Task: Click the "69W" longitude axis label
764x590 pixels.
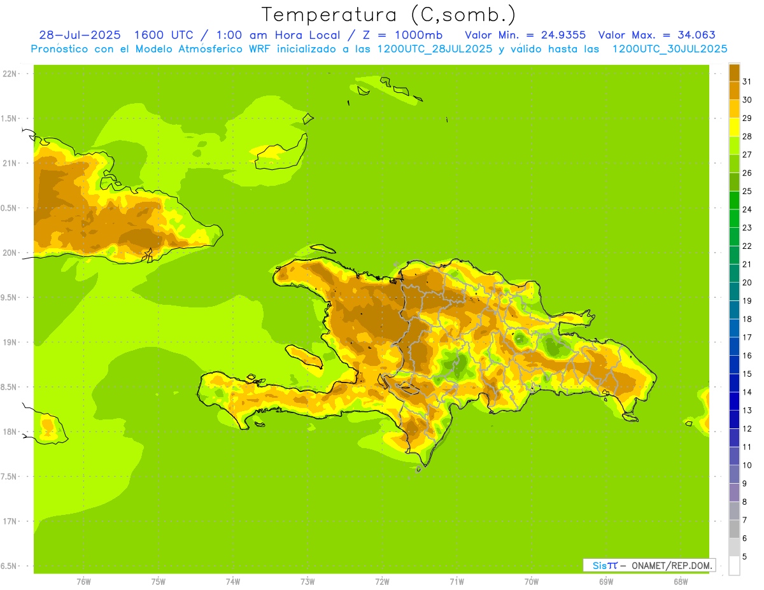Action: coord(606,582)
